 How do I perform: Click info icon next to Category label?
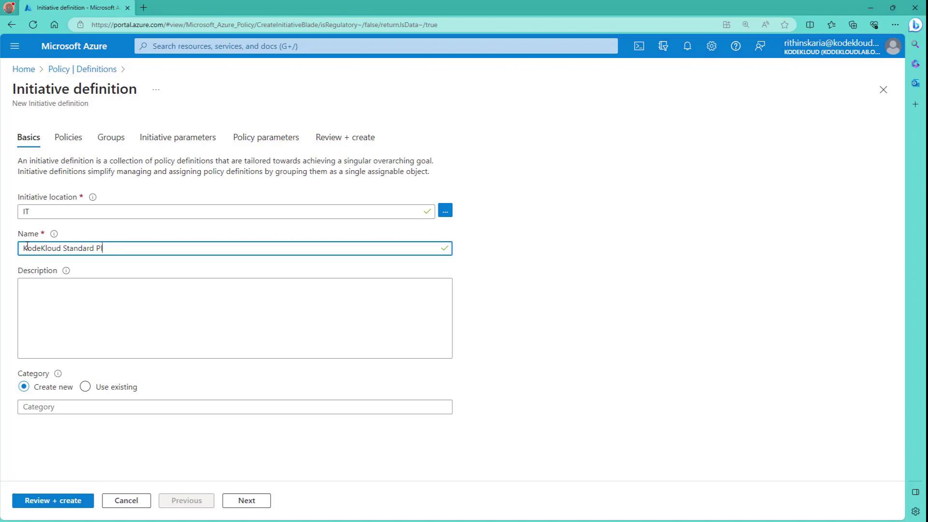click(x=58, y=374)
